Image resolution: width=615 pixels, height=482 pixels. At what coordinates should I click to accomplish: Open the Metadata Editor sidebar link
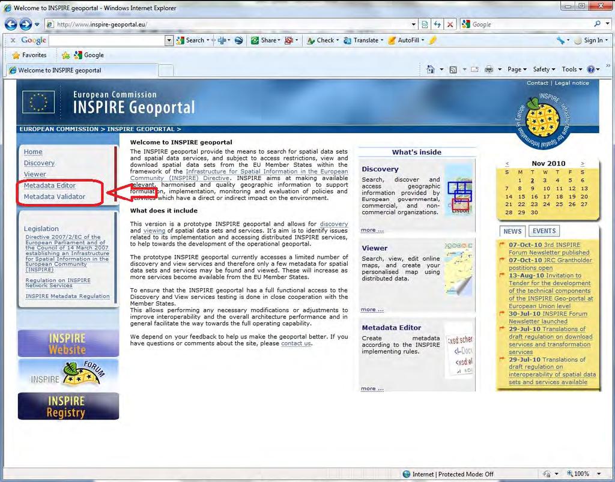tap(49, 185)
